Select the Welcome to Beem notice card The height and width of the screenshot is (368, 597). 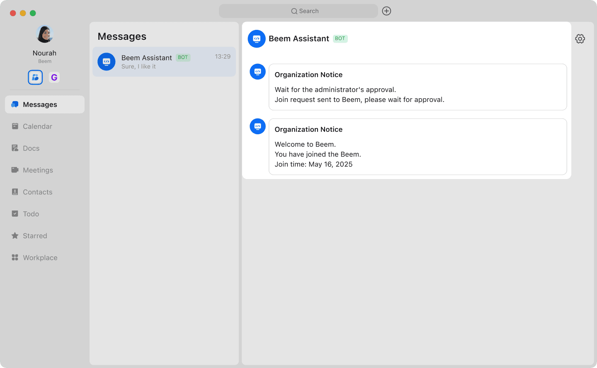tap(417, 147)
